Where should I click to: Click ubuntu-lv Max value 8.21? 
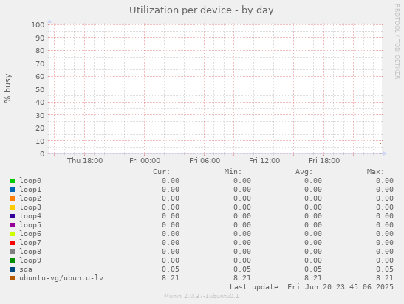click(x=385, y=278)
